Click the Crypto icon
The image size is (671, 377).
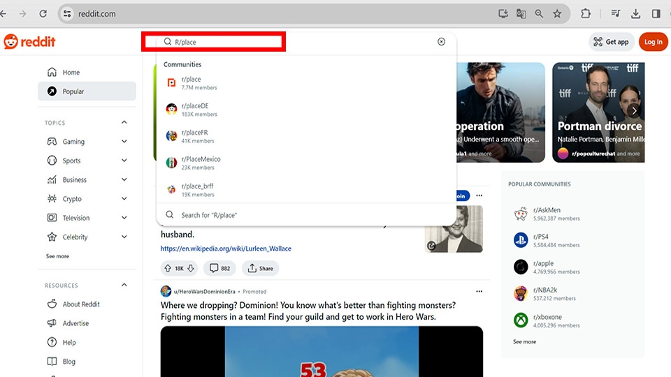pos(52,199)
